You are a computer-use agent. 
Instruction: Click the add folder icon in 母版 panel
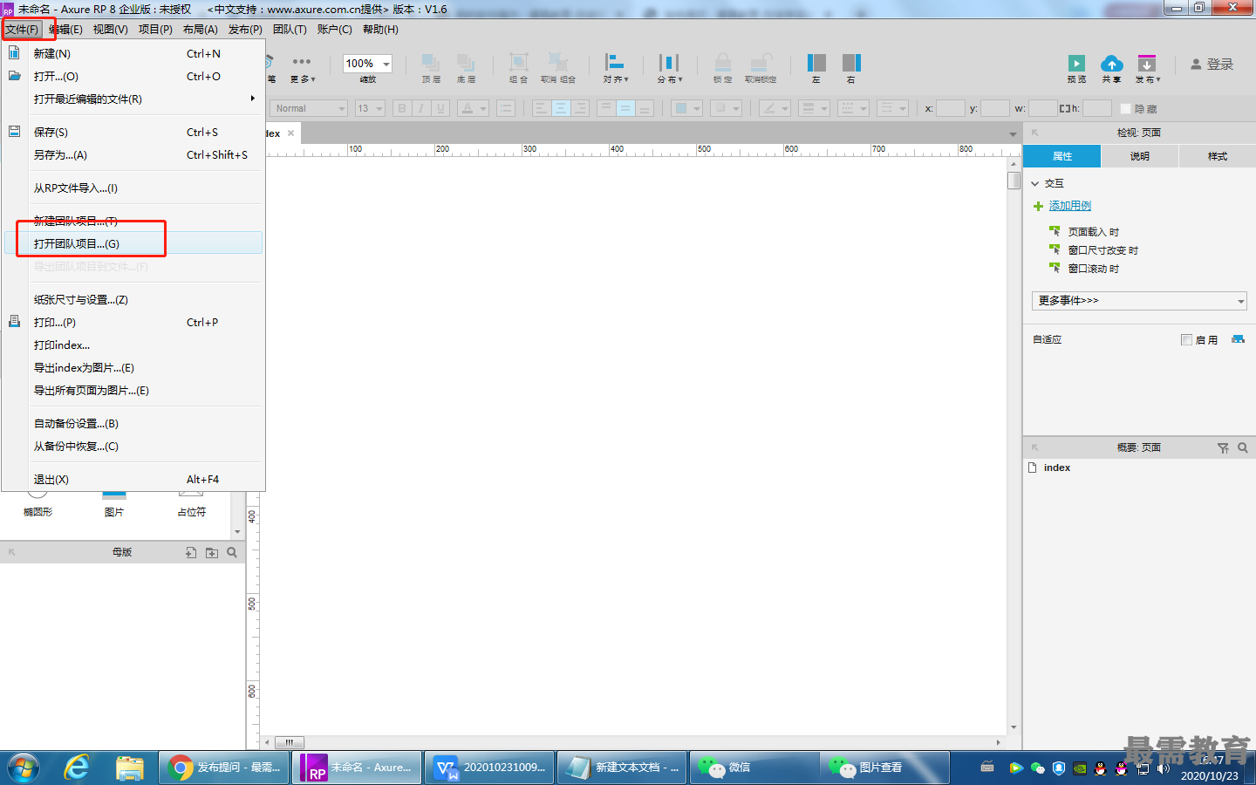point(212,552)
